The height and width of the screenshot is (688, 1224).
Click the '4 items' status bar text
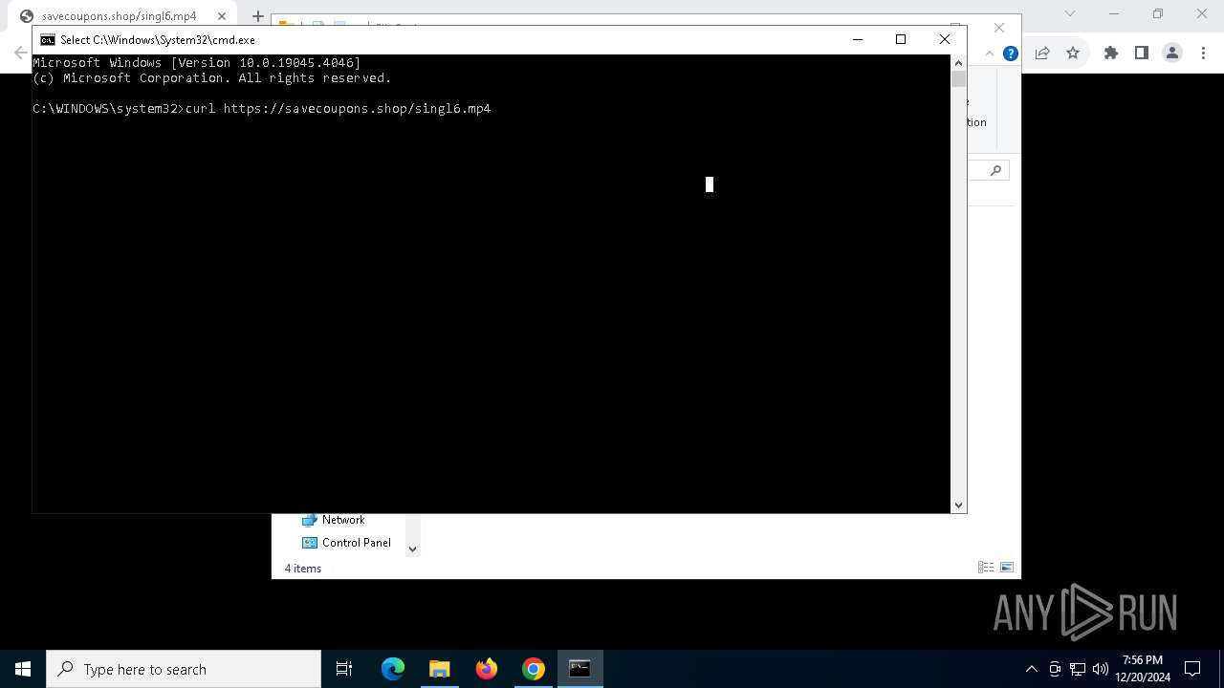point(303,569)
